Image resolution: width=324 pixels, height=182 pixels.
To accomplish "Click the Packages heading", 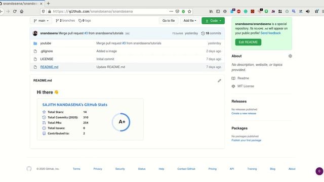I will (239, 128).
